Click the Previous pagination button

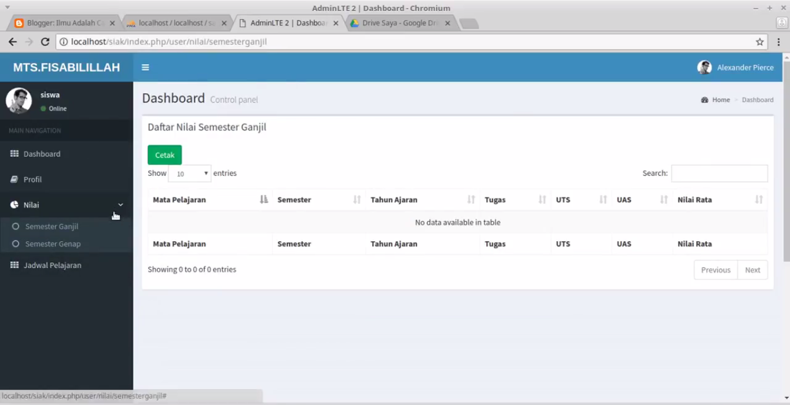(x=716, y=270)
